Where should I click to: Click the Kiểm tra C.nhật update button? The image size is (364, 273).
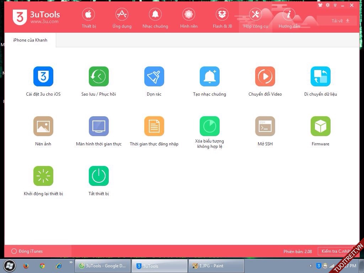tap(336, 251)
